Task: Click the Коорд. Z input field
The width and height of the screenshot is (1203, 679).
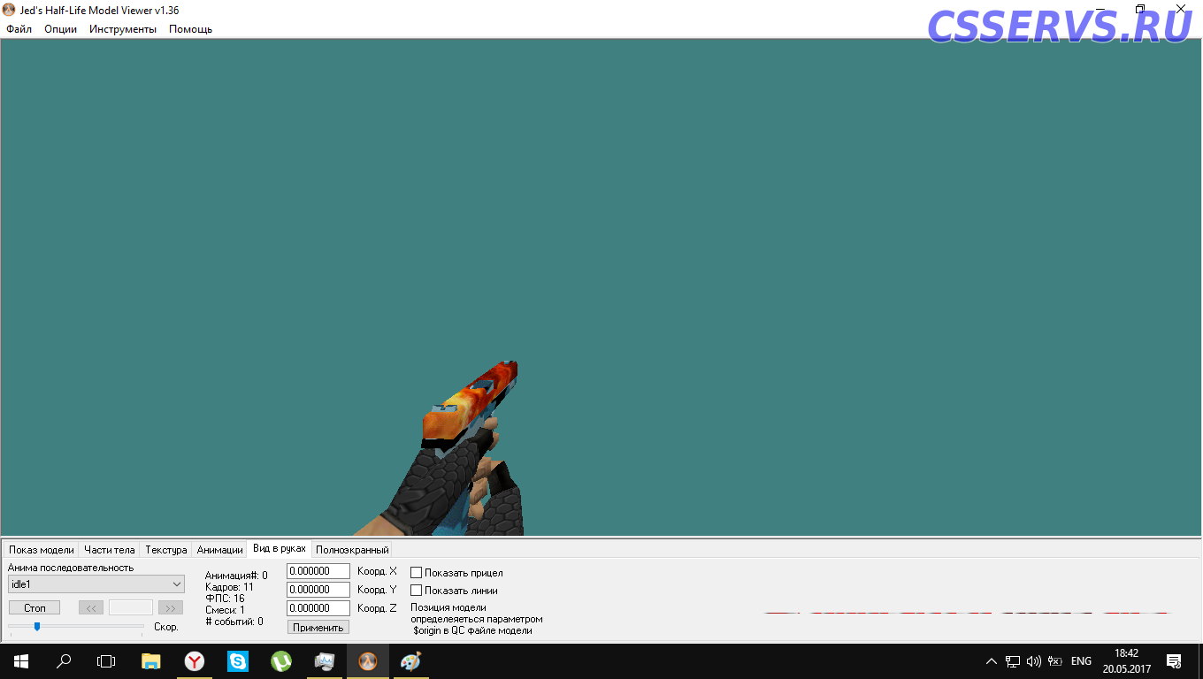Action: point(318,608)
